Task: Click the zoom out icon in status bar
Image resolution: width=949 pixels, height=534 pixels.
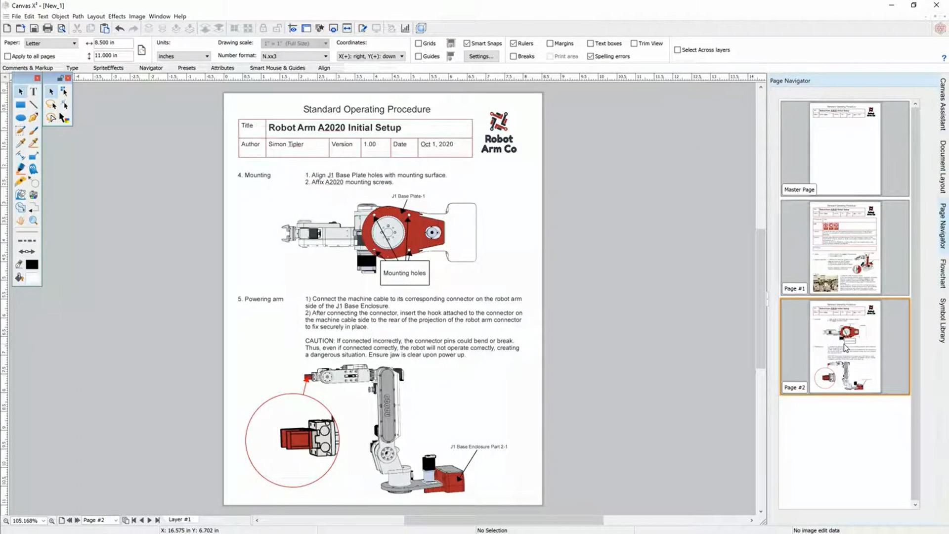Action: point(6,520)
